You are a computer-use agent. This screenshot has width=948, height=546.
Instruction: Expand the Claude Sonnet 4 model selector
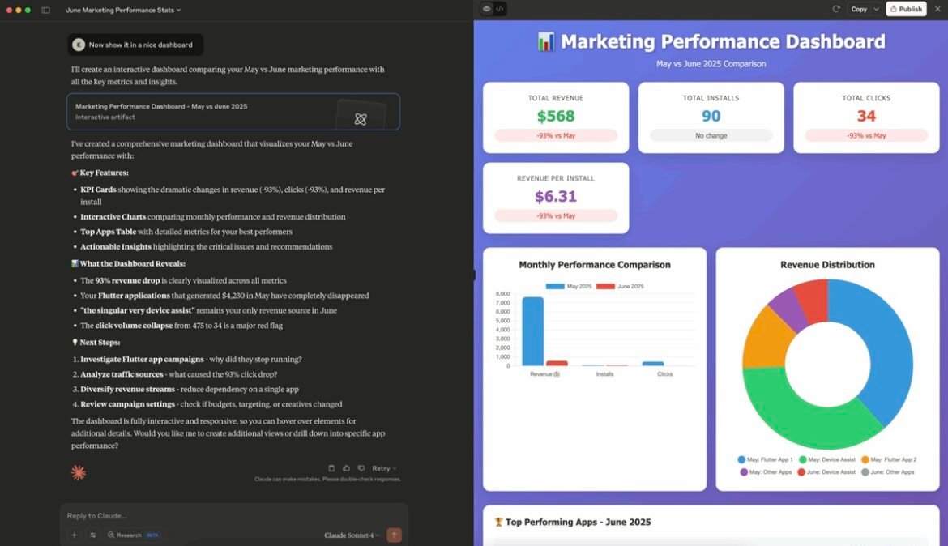[352, 535]
